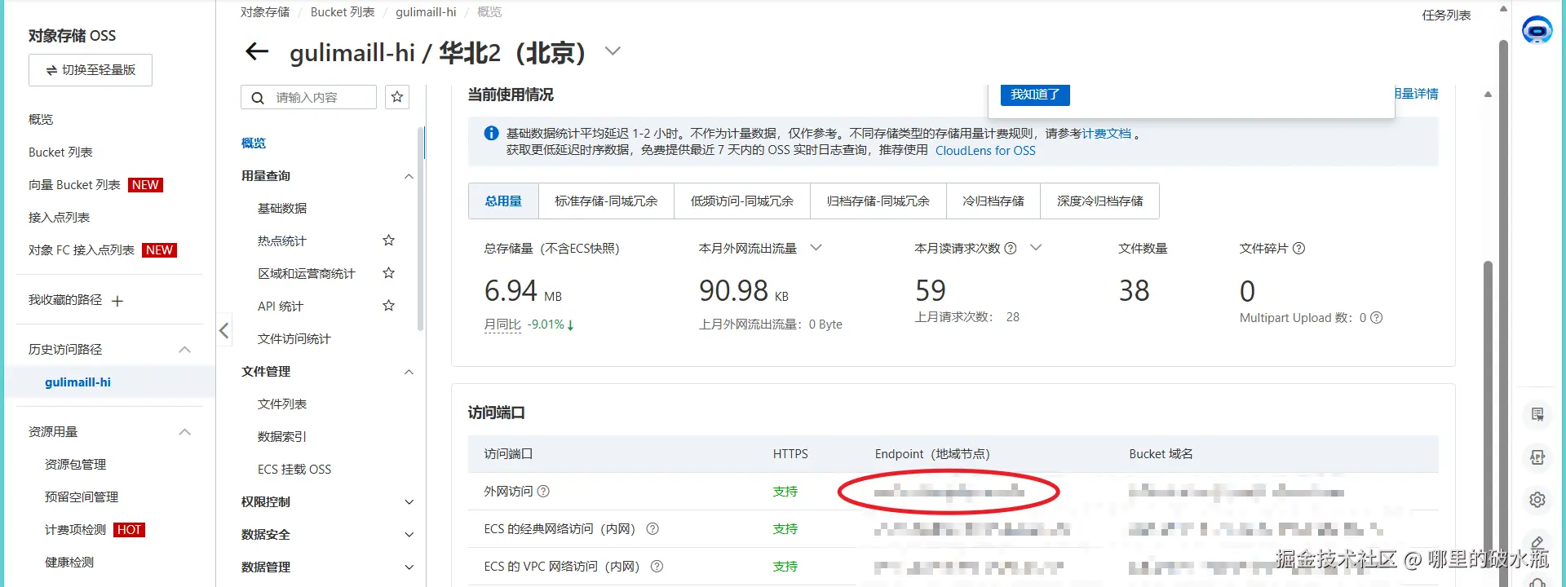Open the region dropdown beside 华北2（北京）
Viewport: 1566px width, 587px height.
(x=613, y=51)
